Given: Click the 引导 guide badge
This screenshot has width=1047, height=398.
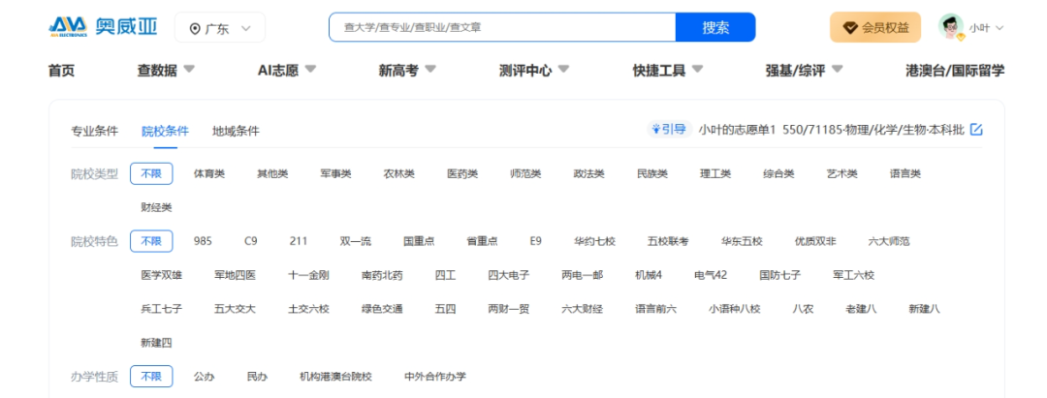Looking at the screenshot, I should point(669,130).
